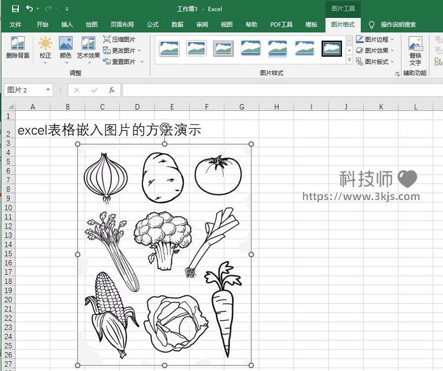Click into the formula bar input
Viewport: 443px width, 371px height.
coord(283,90)
